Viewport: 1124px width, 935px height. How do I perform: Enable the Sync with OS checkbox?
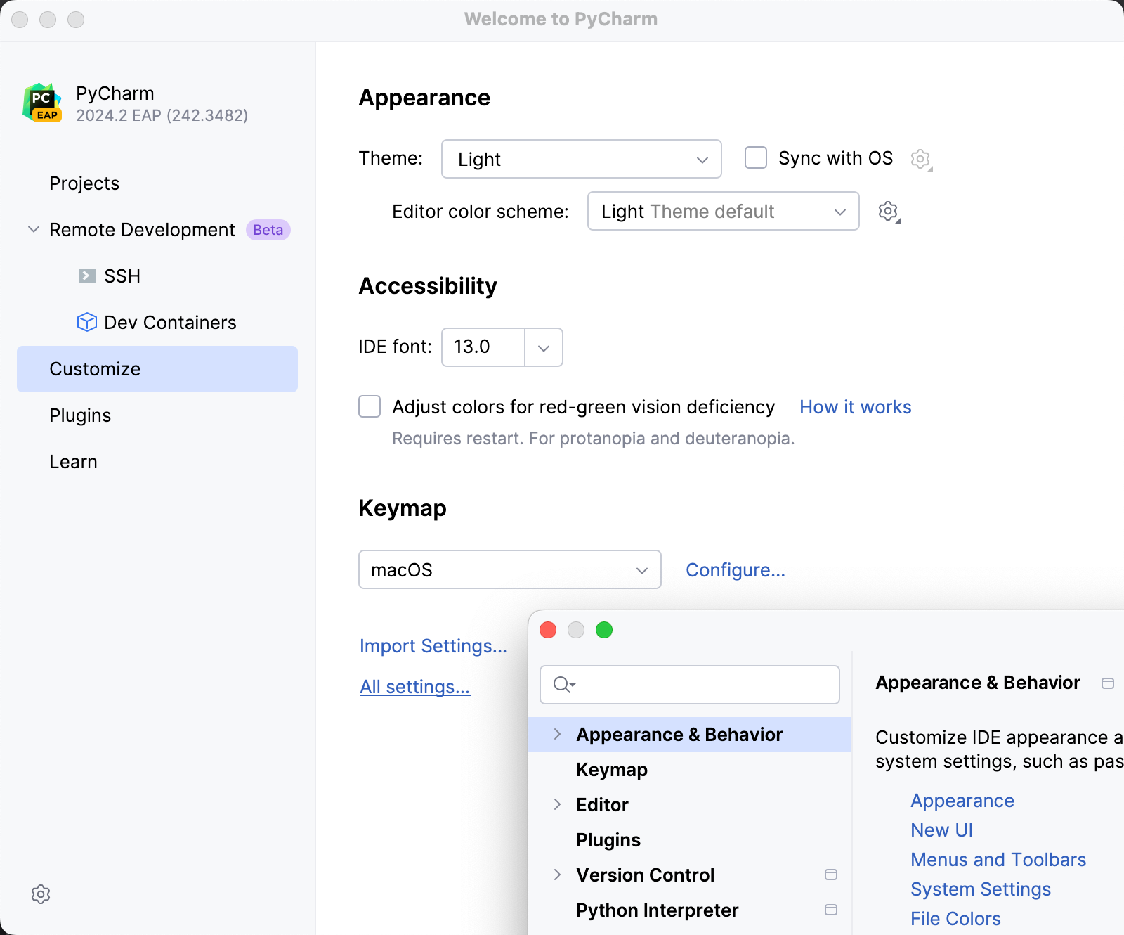[755, 157]
